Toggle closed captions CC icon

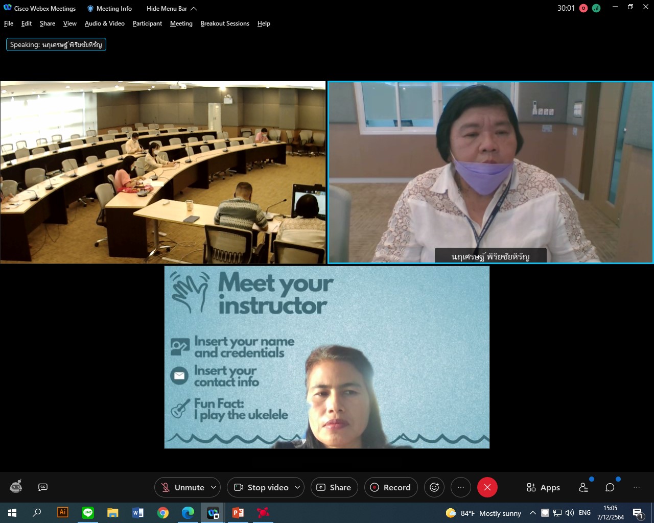(43, 487)
